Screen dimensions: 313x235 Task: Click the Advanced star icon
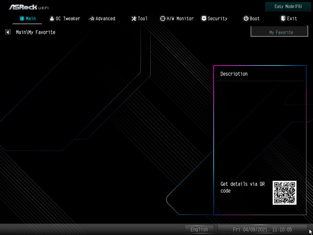point(92,19)
